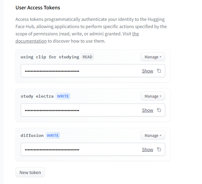Click the WRITE badge beside 'study electra'
Screen dimensions: 202x184
pyautogui.click(x=63, y=96)
